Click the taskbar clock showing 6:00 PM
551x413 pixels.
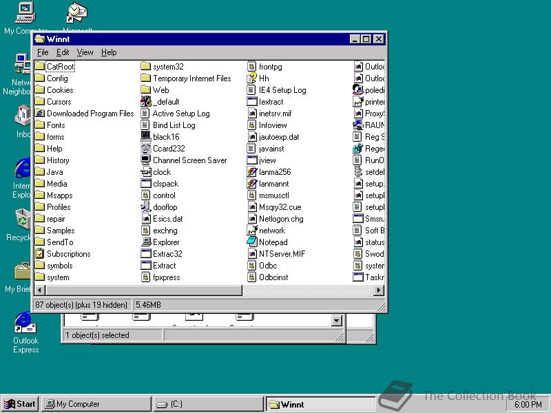528,405
